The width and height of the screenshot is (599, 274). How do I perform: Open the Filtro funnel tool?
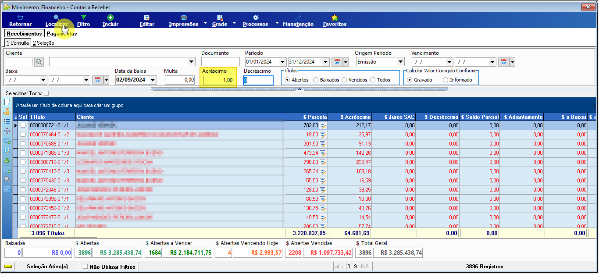pyautogui.click(x=83, y=18)
